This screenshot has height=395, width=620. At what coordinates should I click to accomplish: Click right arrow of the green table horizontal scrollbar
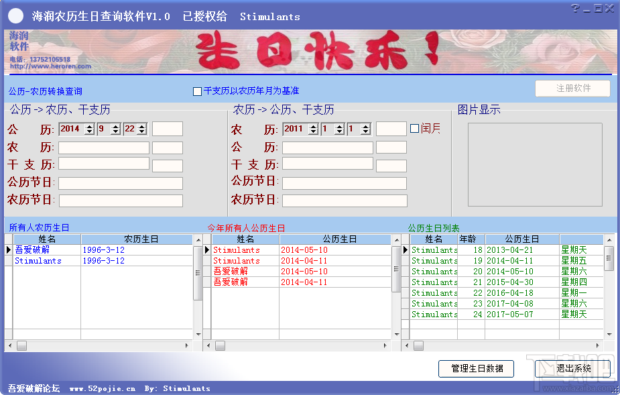[x=597, y=345]
